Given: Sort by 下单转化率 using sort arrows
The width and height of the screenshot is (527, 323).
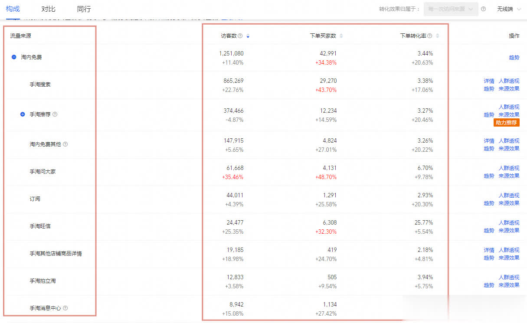Looking at the screenshot, I should point(437,36).
